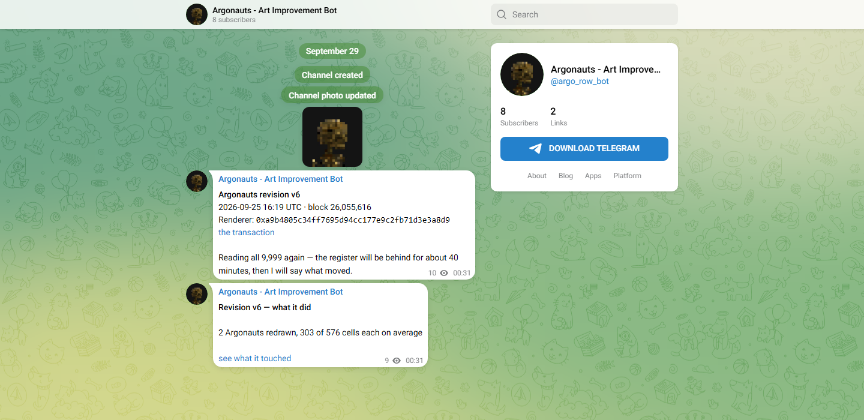The height and width of the screenshot is (420, 864).
Task: Click the 00:31 timestamp on the what it did message
Action: pyautogui.click(x=415, y=361)
